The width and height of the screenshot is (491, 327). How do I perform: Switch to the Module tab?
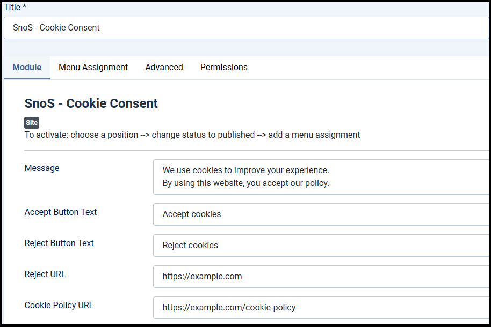click(27, 68)
